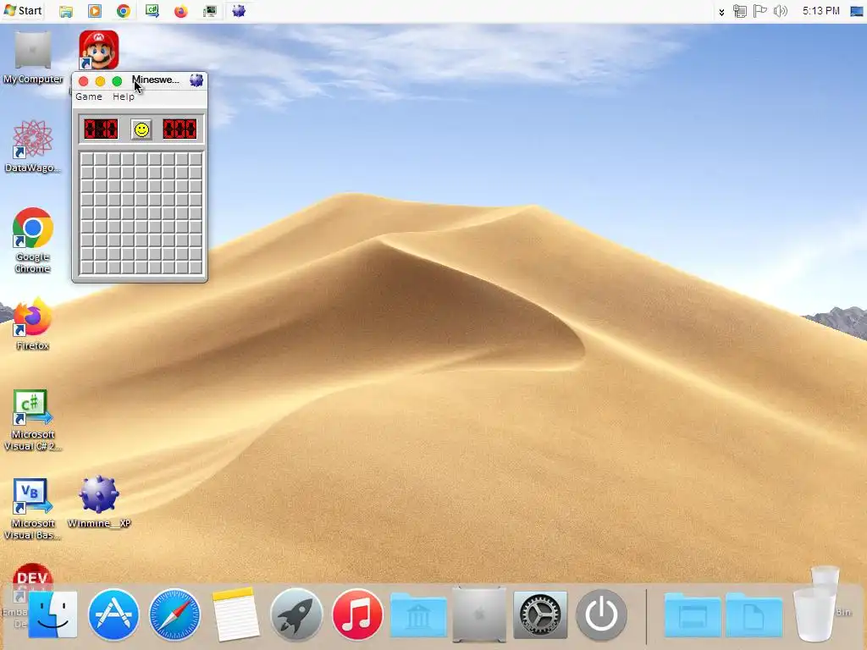Viewport: 867px width, 650px height.
Task: Open Launchpad rocket icon in dock
Action: coord(296,614)
